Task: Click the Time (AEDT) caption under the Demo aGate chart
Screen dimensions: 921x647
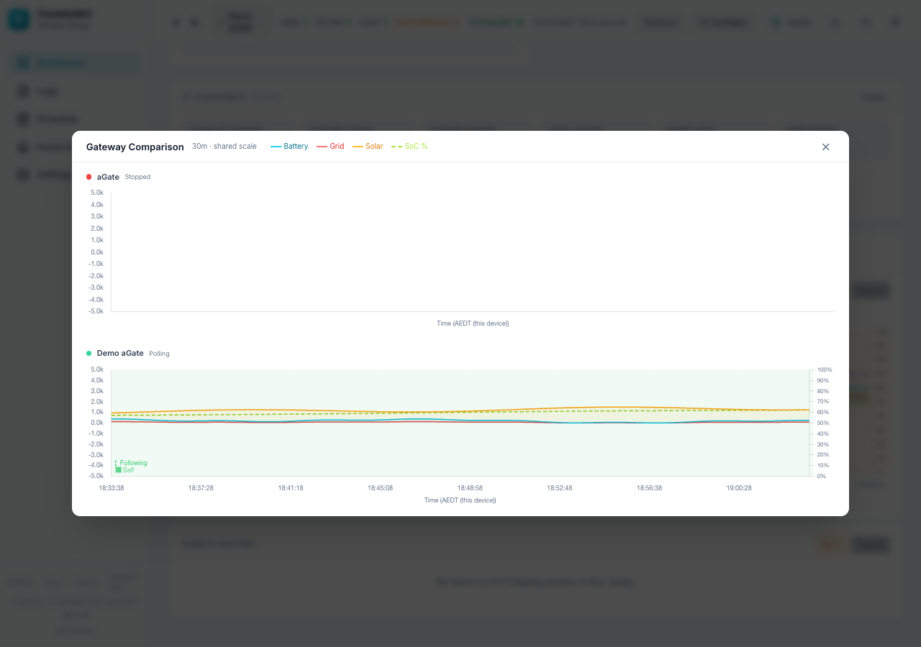Action: (460, 500)
